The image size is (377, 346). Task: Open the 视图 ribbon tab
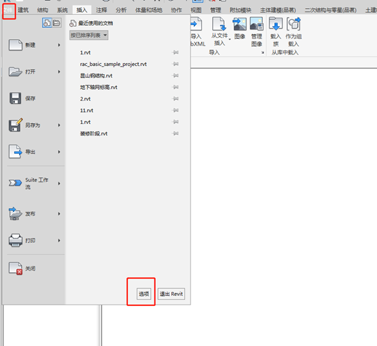[x=196, y=10]
